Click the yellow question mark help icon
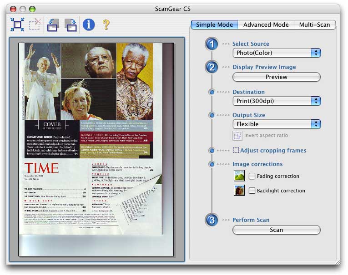The width and height of the screenshot is (348, 275). pyautogui.click(x=106, y=25)
